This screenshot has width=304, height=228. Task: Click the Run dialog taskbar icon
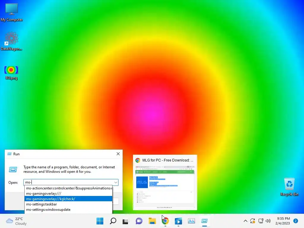pyautogui.click(x=204, y=221)
